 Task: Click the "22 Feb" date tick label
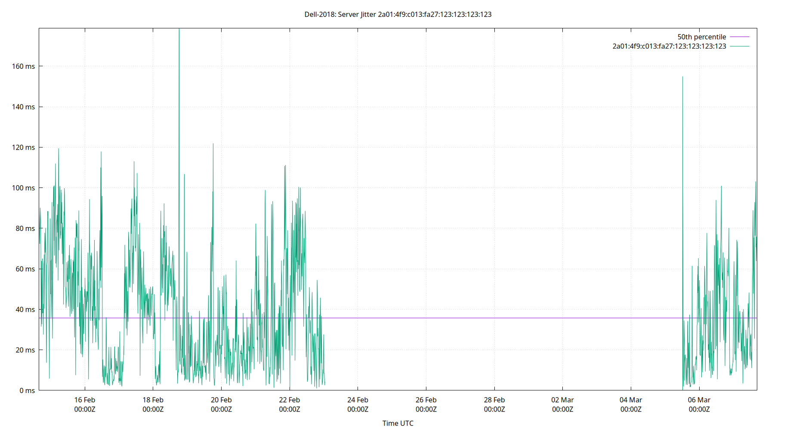tap(290, 399)
